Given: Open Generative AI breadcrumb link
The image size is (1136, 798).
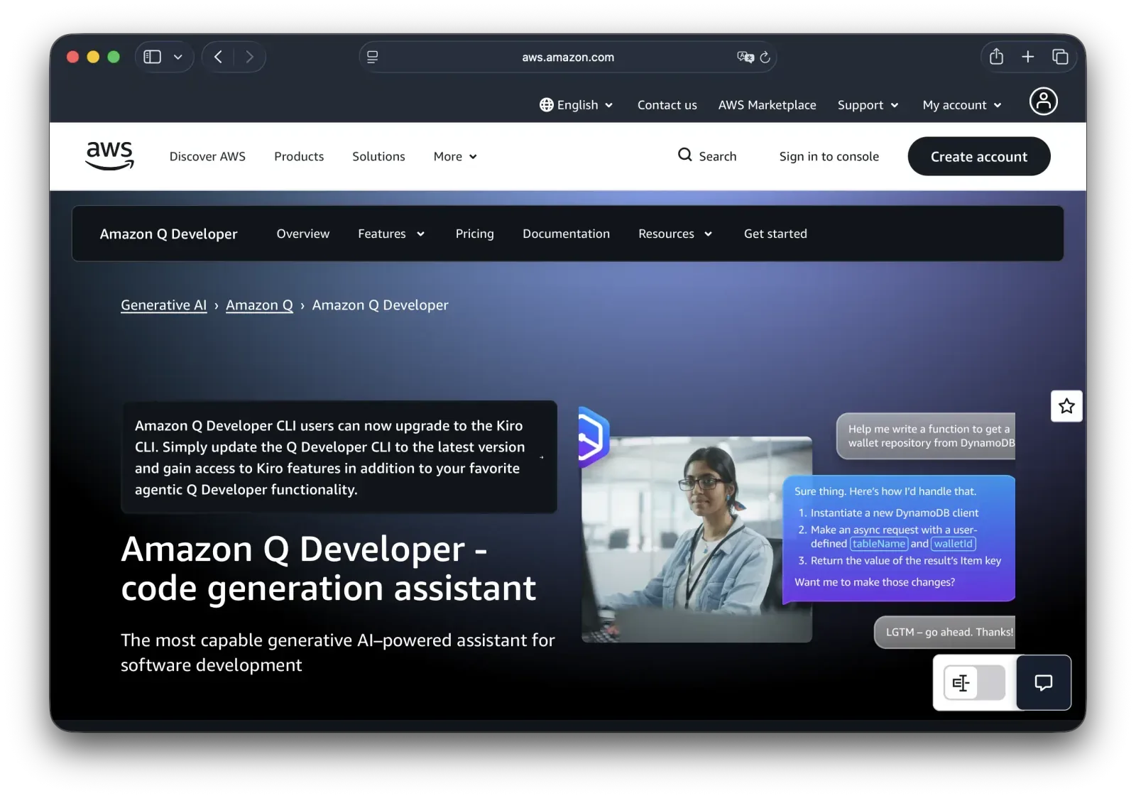Looking at the screenshot, I should click(163, 305).
